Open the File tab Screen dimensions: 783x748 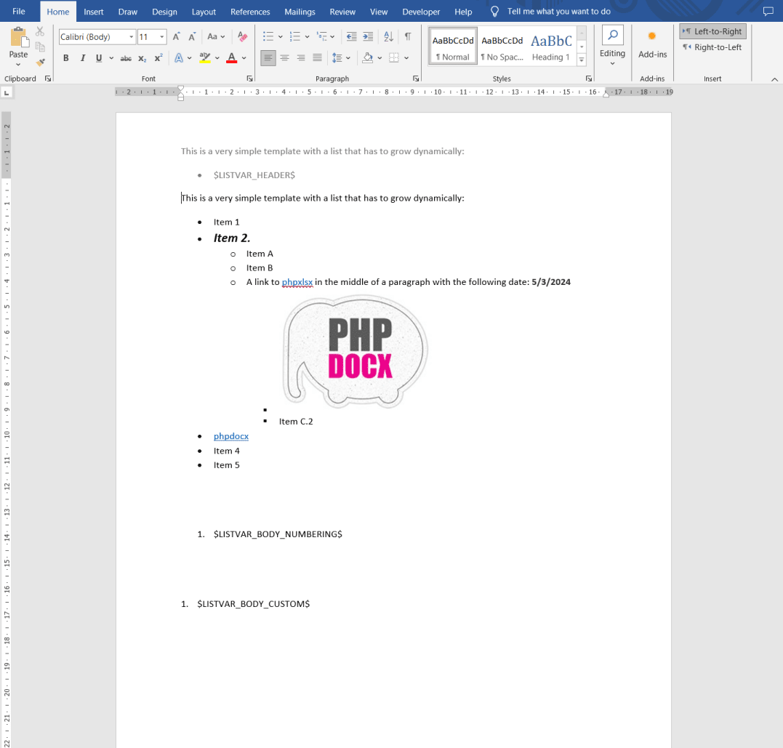pos(18,12)
